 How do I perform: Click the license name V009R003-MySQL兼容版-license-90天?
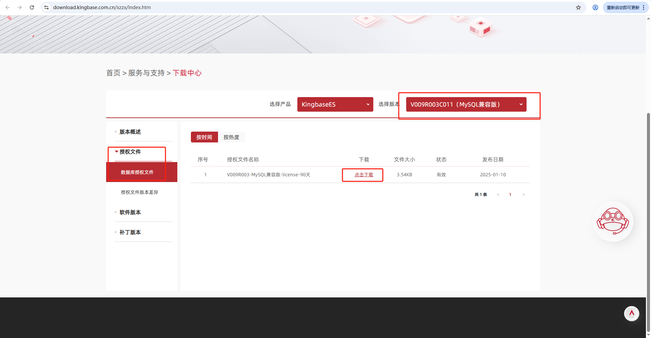click(x=269, y=175)
